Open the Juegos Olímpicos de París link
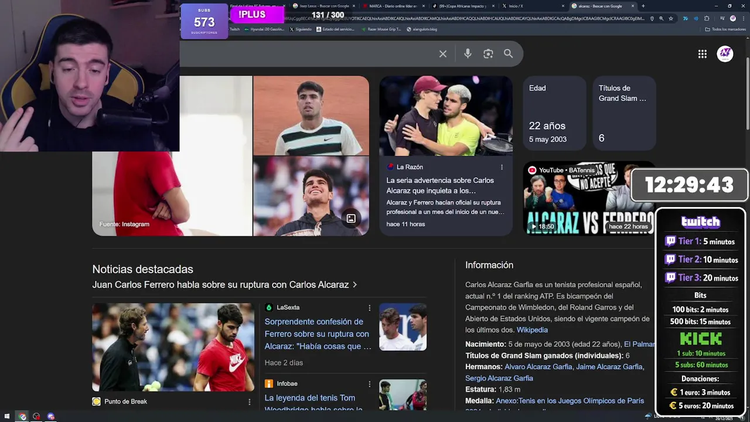The height and width of the screenshot is (422, 750). (x=570, y=401)
